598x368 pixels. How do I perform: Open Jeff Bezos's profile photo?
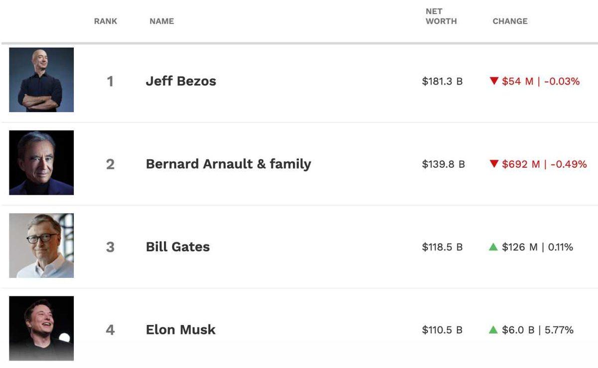click(x=41, y=80)
